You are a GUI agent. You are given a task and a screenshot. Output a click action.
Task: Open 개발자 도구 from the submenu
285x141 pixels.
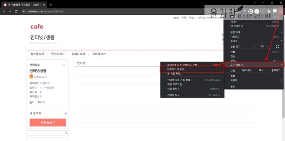click(192, 95)
